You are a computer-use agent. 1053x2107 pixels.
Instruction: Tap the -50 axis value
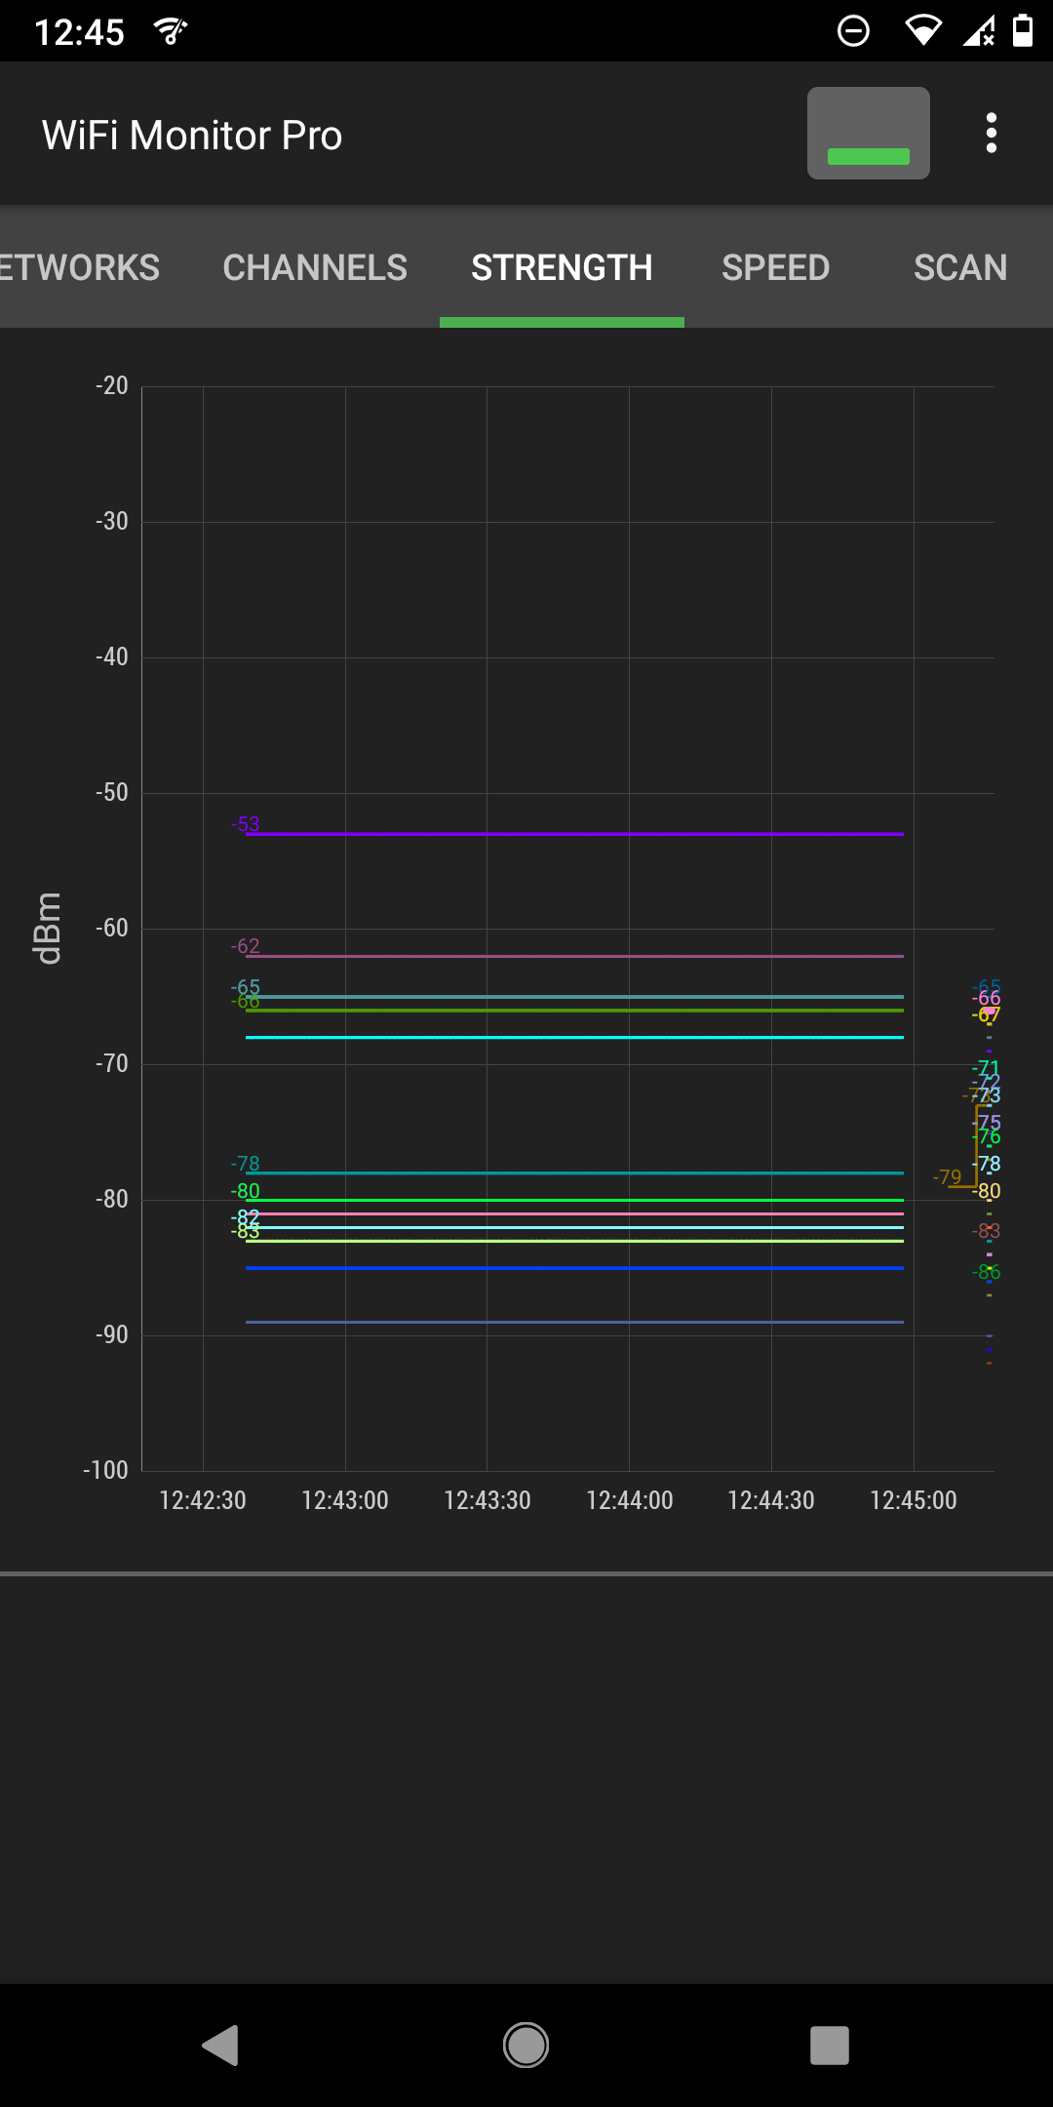(x=112, y=792)
